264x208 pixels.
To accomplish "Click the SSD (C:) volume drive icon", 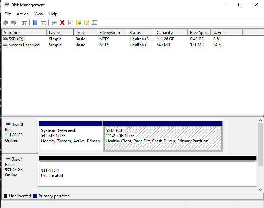I will 5,39.
